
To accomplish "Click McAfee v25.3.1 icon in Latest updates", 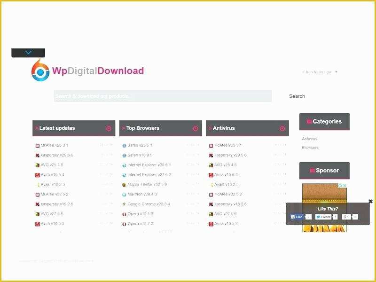I will pos(38,146).
